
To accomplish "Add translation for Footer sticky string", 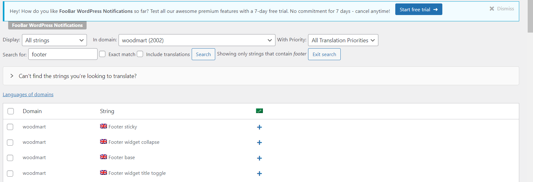I will click(259, 127).
